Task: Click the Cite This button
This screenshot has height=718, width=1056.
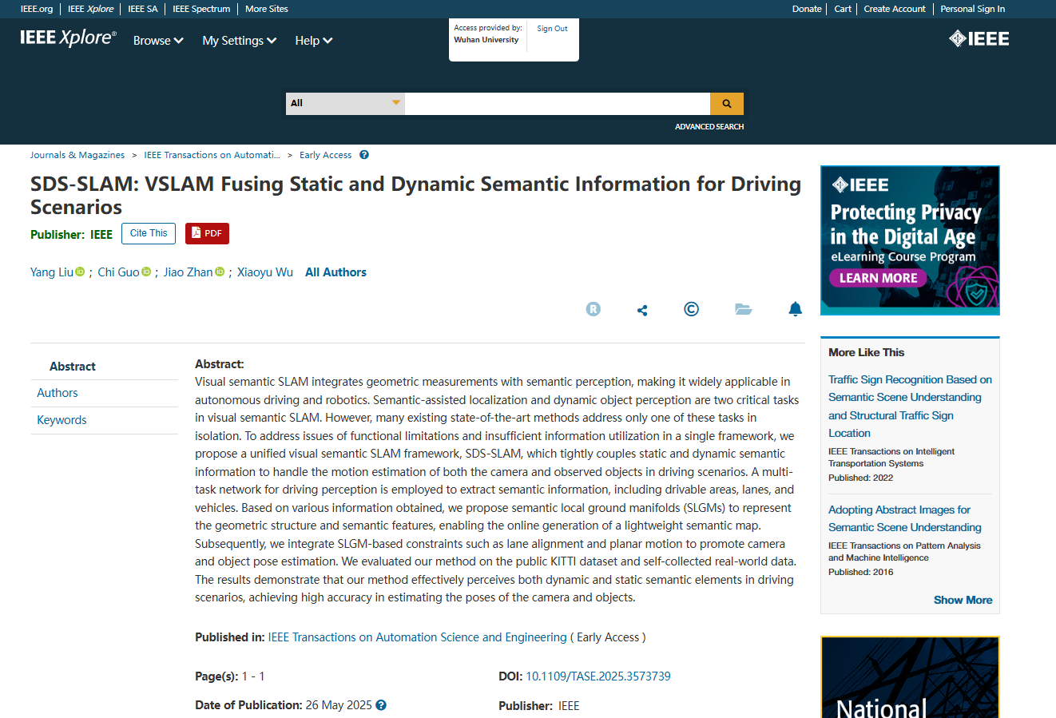Action: click(x=149, y=233)
